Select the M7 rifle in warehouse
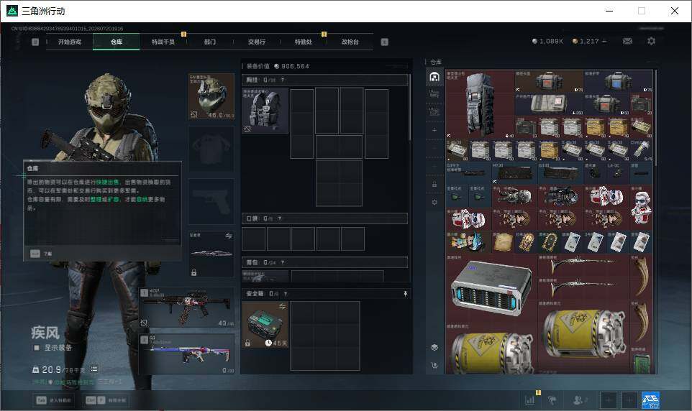 point(514,173)
